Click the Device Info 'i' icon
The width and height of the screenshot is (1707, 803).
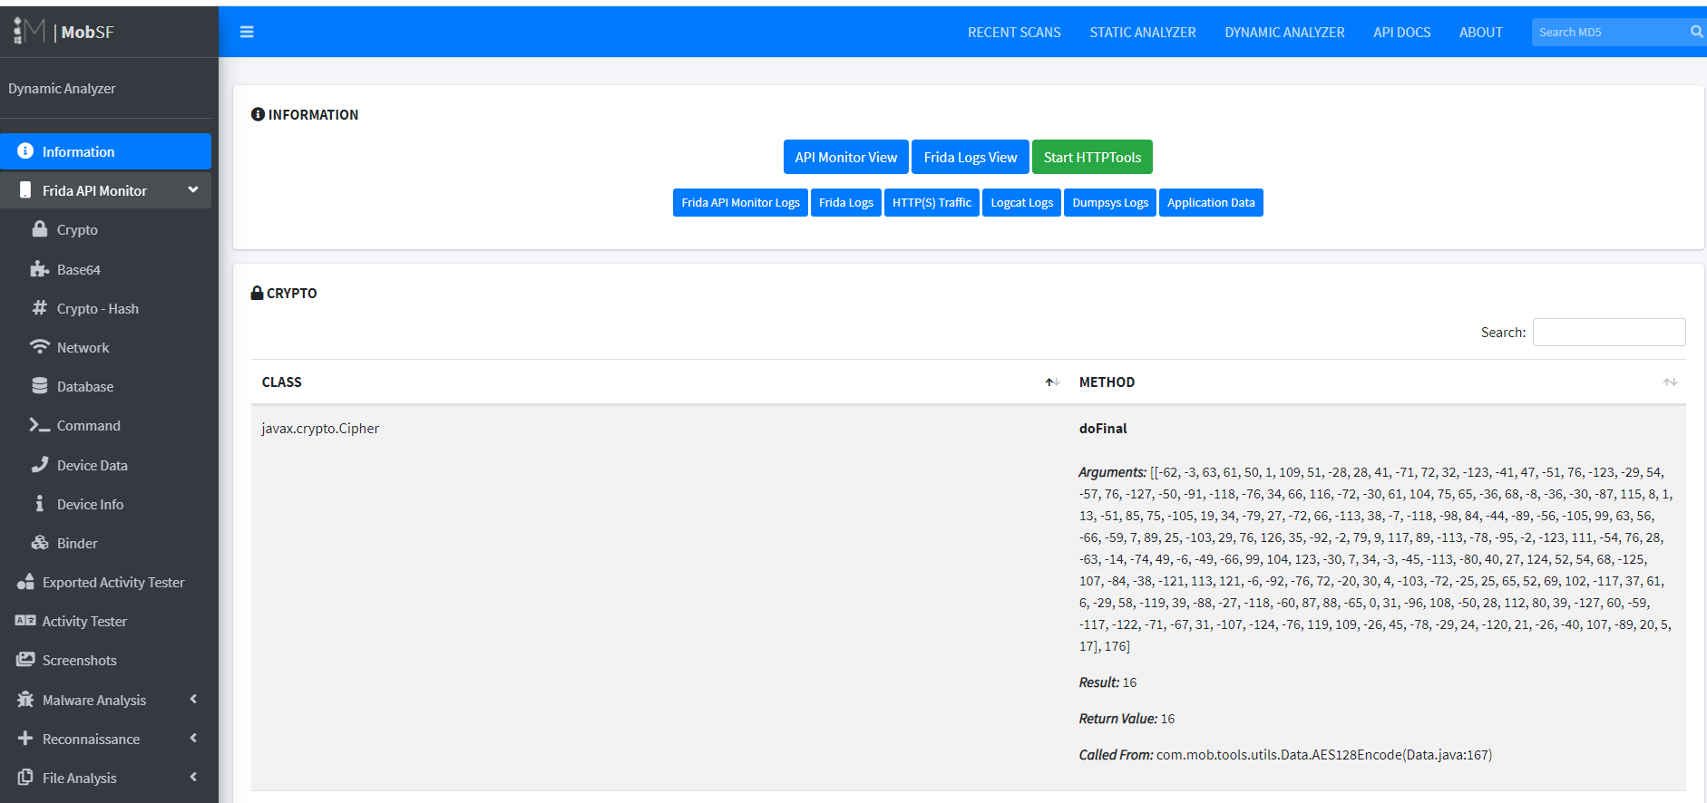tap(40, 504)
